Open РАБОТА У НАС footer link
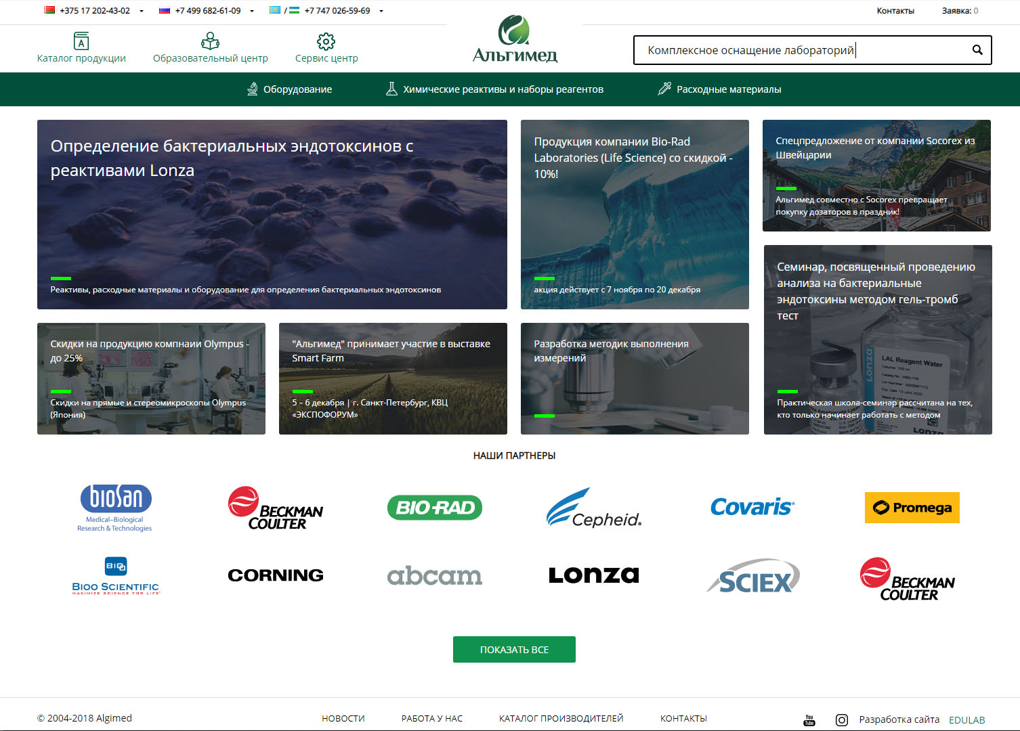Image resolution: width=1020 pixels, height=731 pixels. pos(432,719)
